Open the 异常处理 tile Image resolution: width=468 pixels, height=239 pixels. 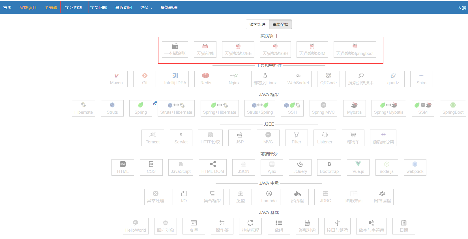coord(156,197)
